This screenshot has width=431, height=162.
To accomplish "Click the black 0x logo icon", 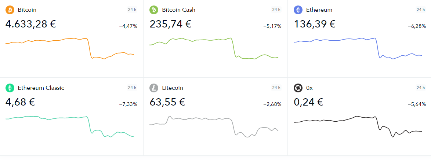I will click(298, 88).
